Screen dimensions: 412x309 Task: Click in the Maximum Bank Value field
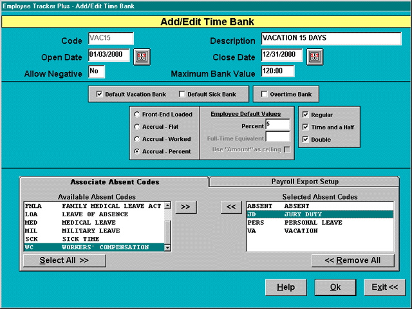click(x=277, y=71)
